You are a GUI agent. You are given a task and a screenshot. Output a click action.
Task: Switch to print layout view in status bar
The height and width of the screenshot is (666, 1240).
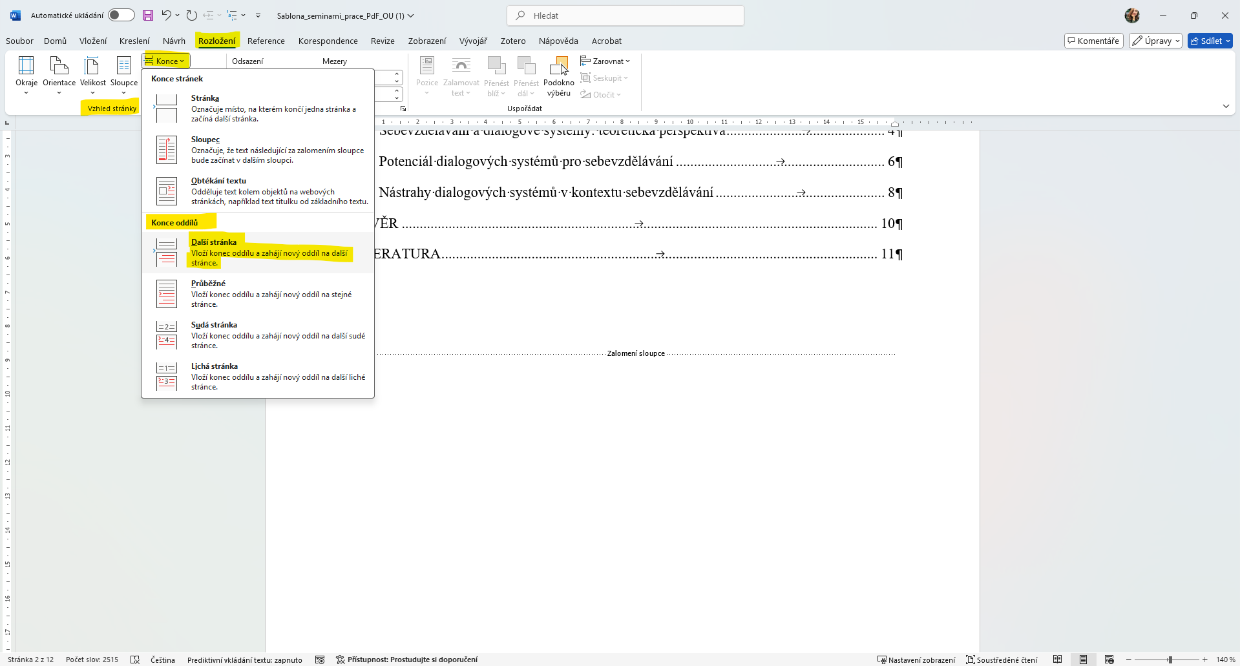coord(1083,660)
